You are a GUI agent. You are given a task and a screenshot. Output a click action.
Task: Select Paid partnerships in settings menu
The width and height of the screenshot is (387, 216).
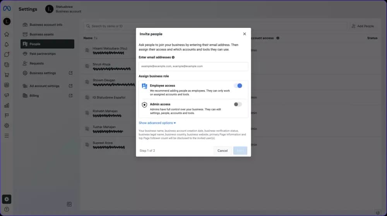[43, 54]
